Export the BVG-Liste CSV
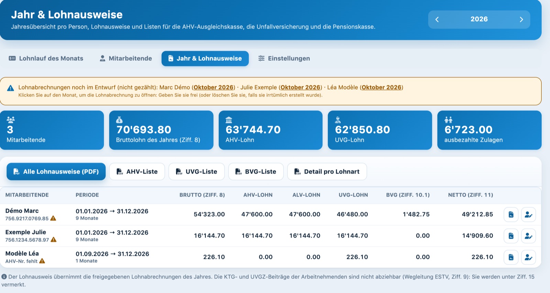This screenshot has width=550, height=293. coord(256,172)
